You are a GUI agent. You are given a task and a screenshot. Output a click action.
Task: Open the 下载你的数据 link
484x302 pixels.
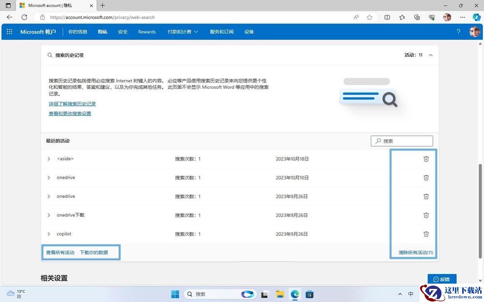point(94,252)
